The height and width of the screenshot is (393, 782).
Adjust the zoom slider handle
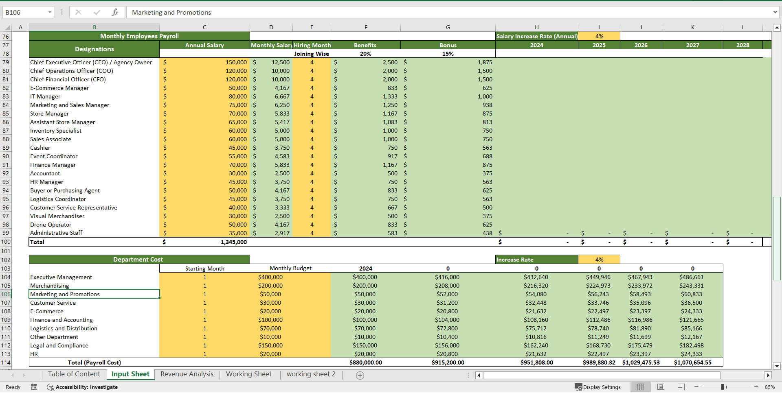723,387
